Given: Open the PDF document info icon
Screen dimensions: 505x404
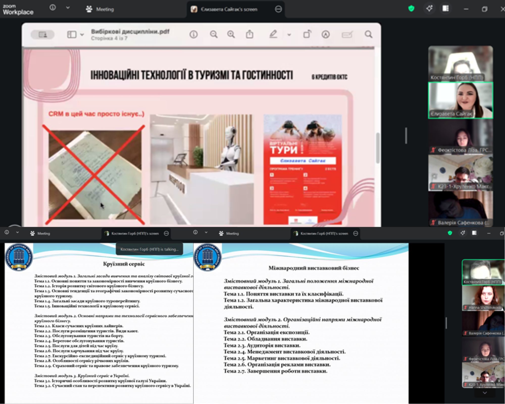Looking at the screenshot, I should 194,34.
